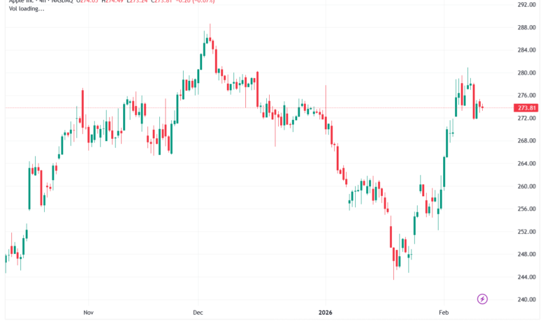The height and width of the screenshot is (328, 545).
Task: Click the 284.00 price scale label
Action: tap(526, 50)
